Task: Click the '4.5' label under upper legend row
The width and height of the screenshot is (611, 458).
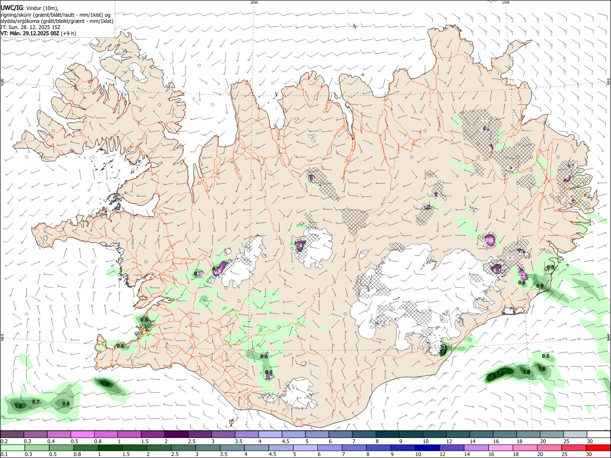Action: (285, 441)
